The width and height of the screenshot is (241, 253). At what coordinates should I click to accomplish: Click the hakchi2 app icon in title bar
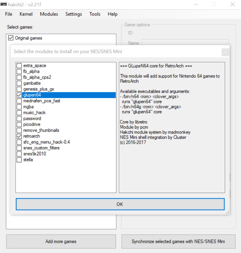pyautogui.click(x=4, y=4)
